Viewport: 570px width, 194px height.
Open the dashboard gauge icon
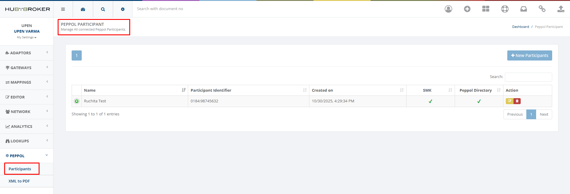point(83,9)
